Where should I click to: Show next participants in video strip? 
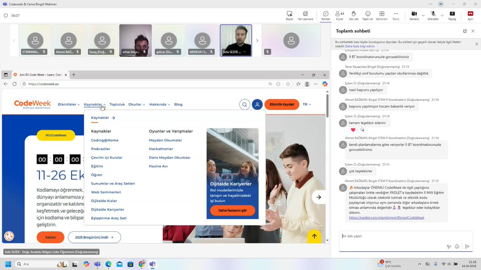pyautogui.click(x=257, y=40)
